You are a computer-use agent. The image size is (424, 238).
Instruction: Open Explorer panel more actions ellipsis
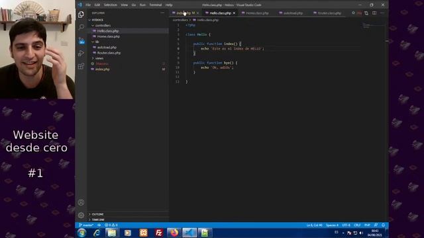point(162,13)
